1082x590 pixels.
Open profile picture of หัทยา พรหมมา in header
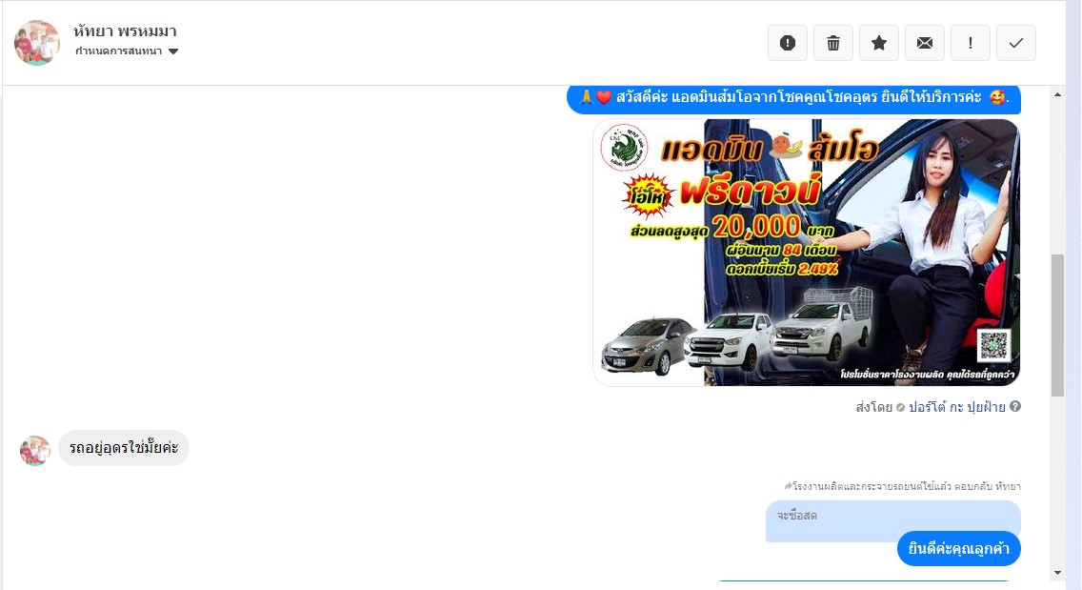(x=36, y=43)
